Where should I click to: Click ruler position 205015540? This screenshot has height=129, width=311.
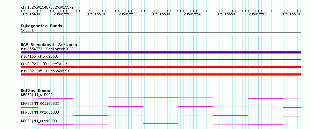pos(193,14)
